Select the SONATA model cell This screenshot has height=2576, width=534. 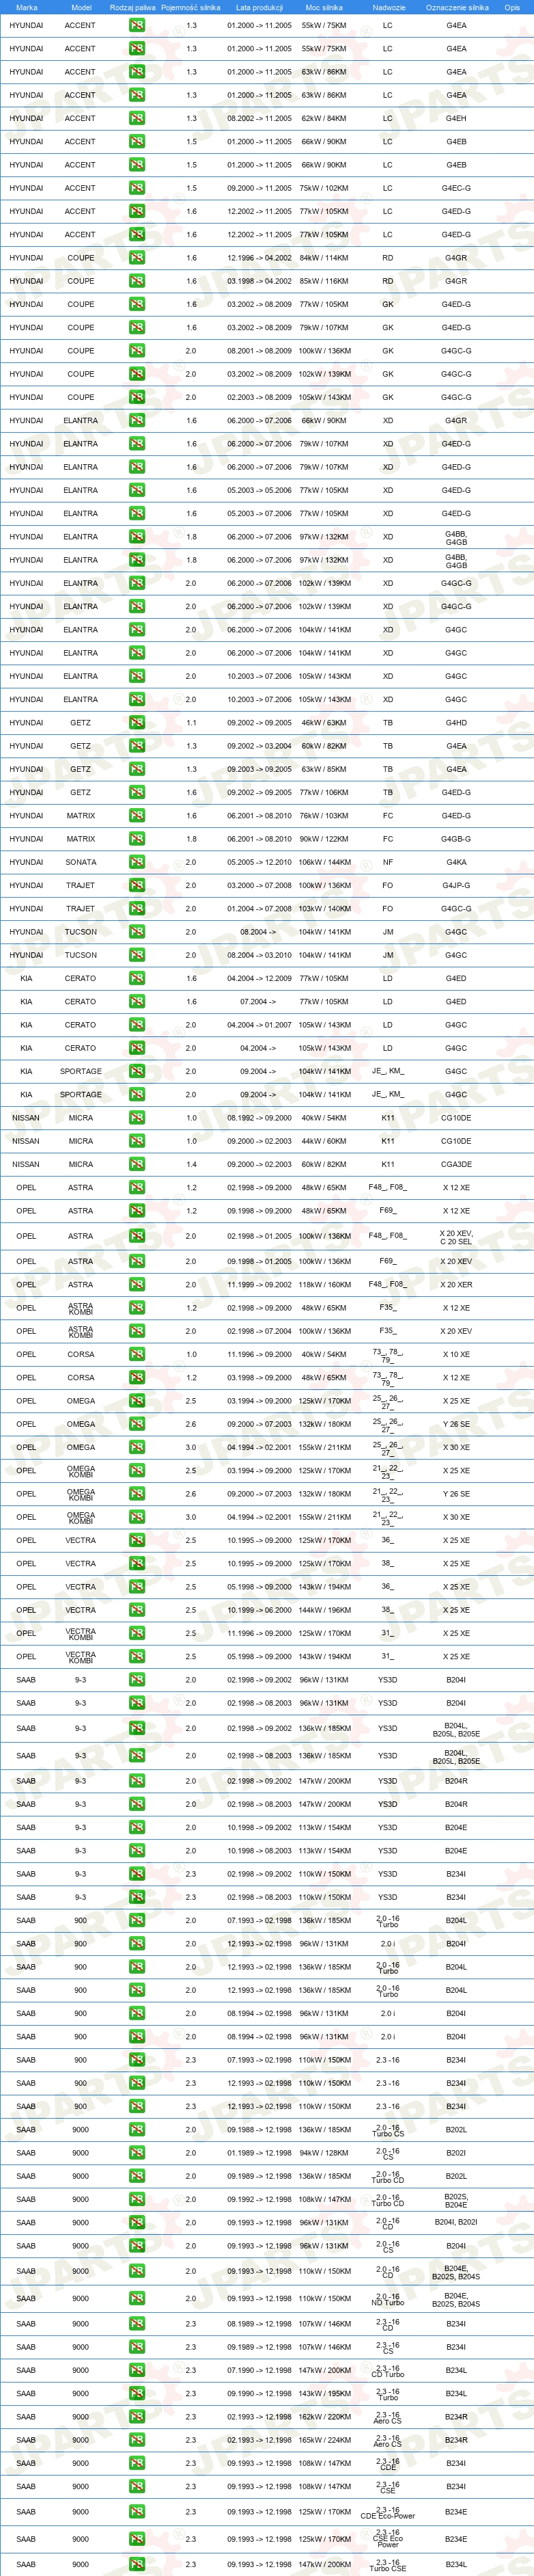click(x=81, y=862)
